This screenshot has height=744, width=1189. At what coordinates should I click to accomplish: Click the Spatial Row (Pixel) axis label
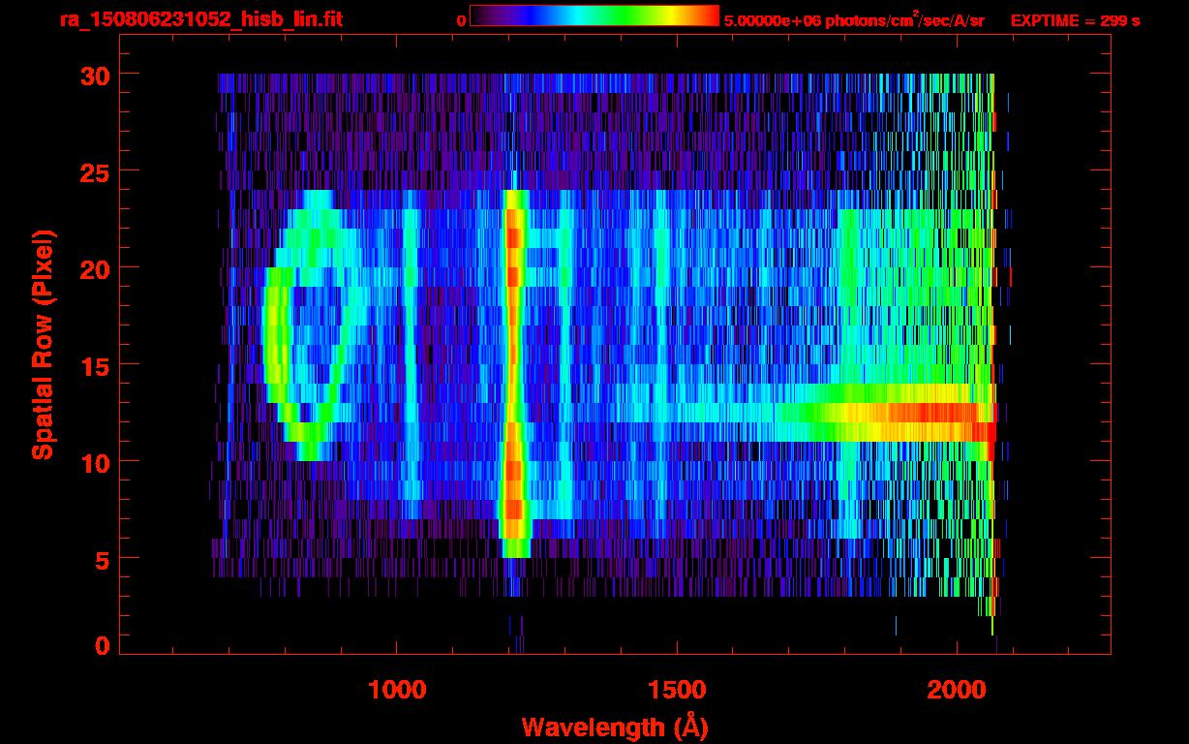click(x=42, y=345)
